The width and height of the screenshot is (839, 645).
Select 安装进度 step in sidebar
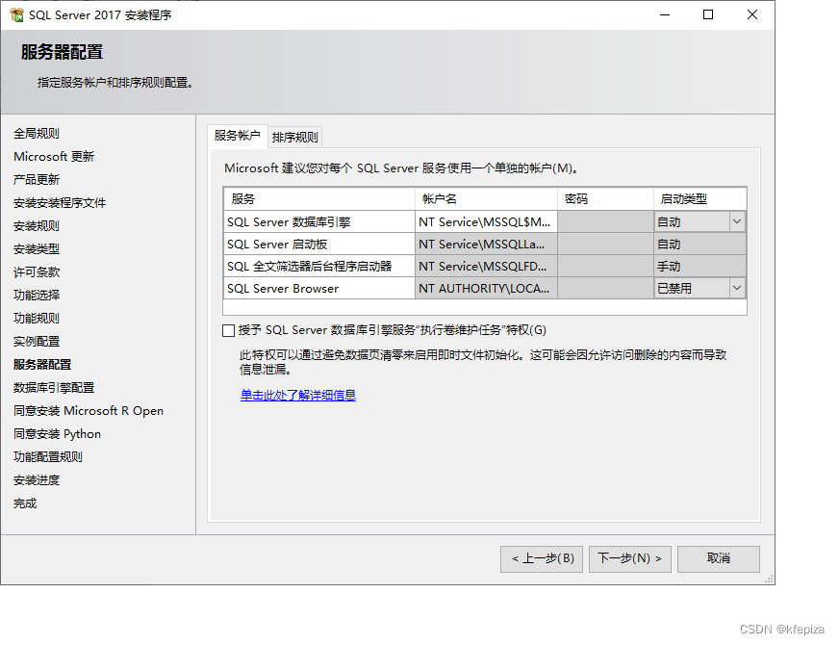tap(37, 480)
